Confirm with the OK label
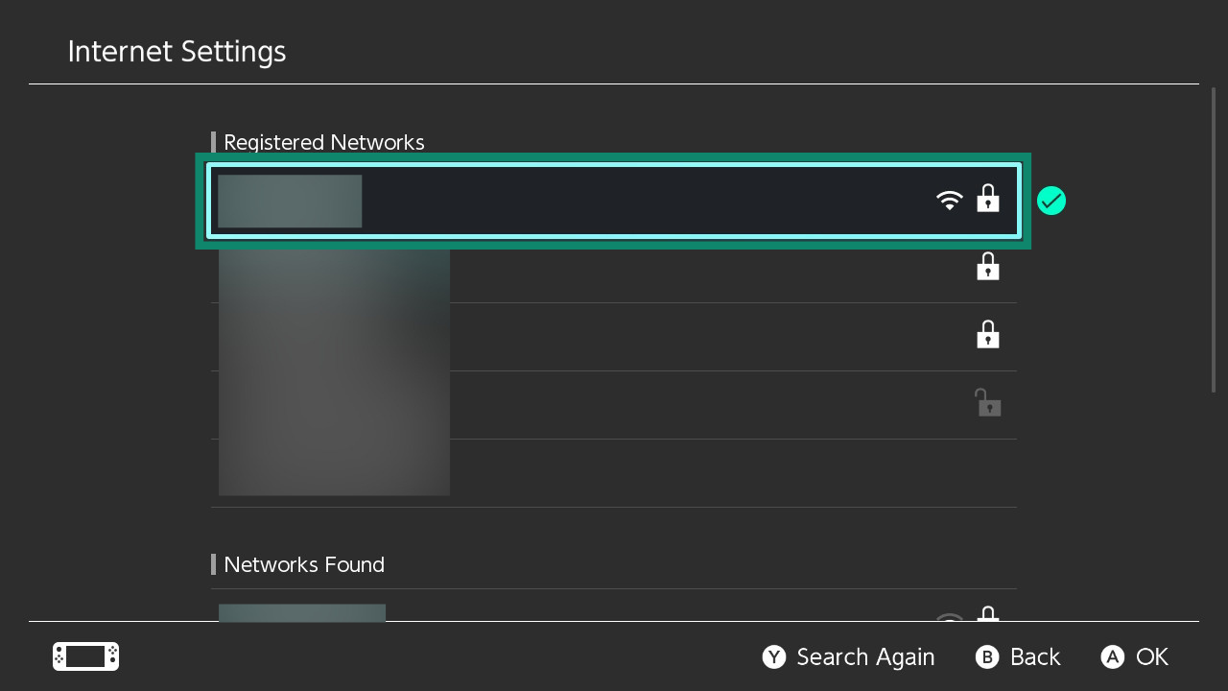Image resolution: width=1228 pixels, height=691 pixels. pyautogui.click(x=1152, y=656)
